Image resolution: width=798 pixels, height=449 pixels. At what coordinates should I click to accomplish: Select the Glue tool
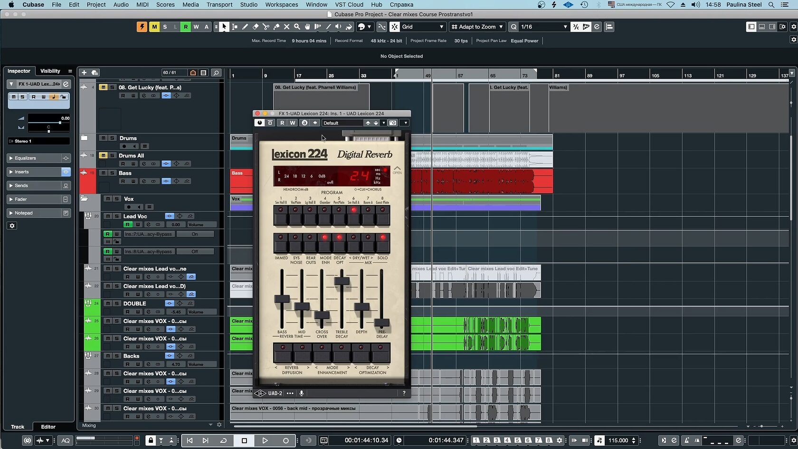click(x=276, y=27)
